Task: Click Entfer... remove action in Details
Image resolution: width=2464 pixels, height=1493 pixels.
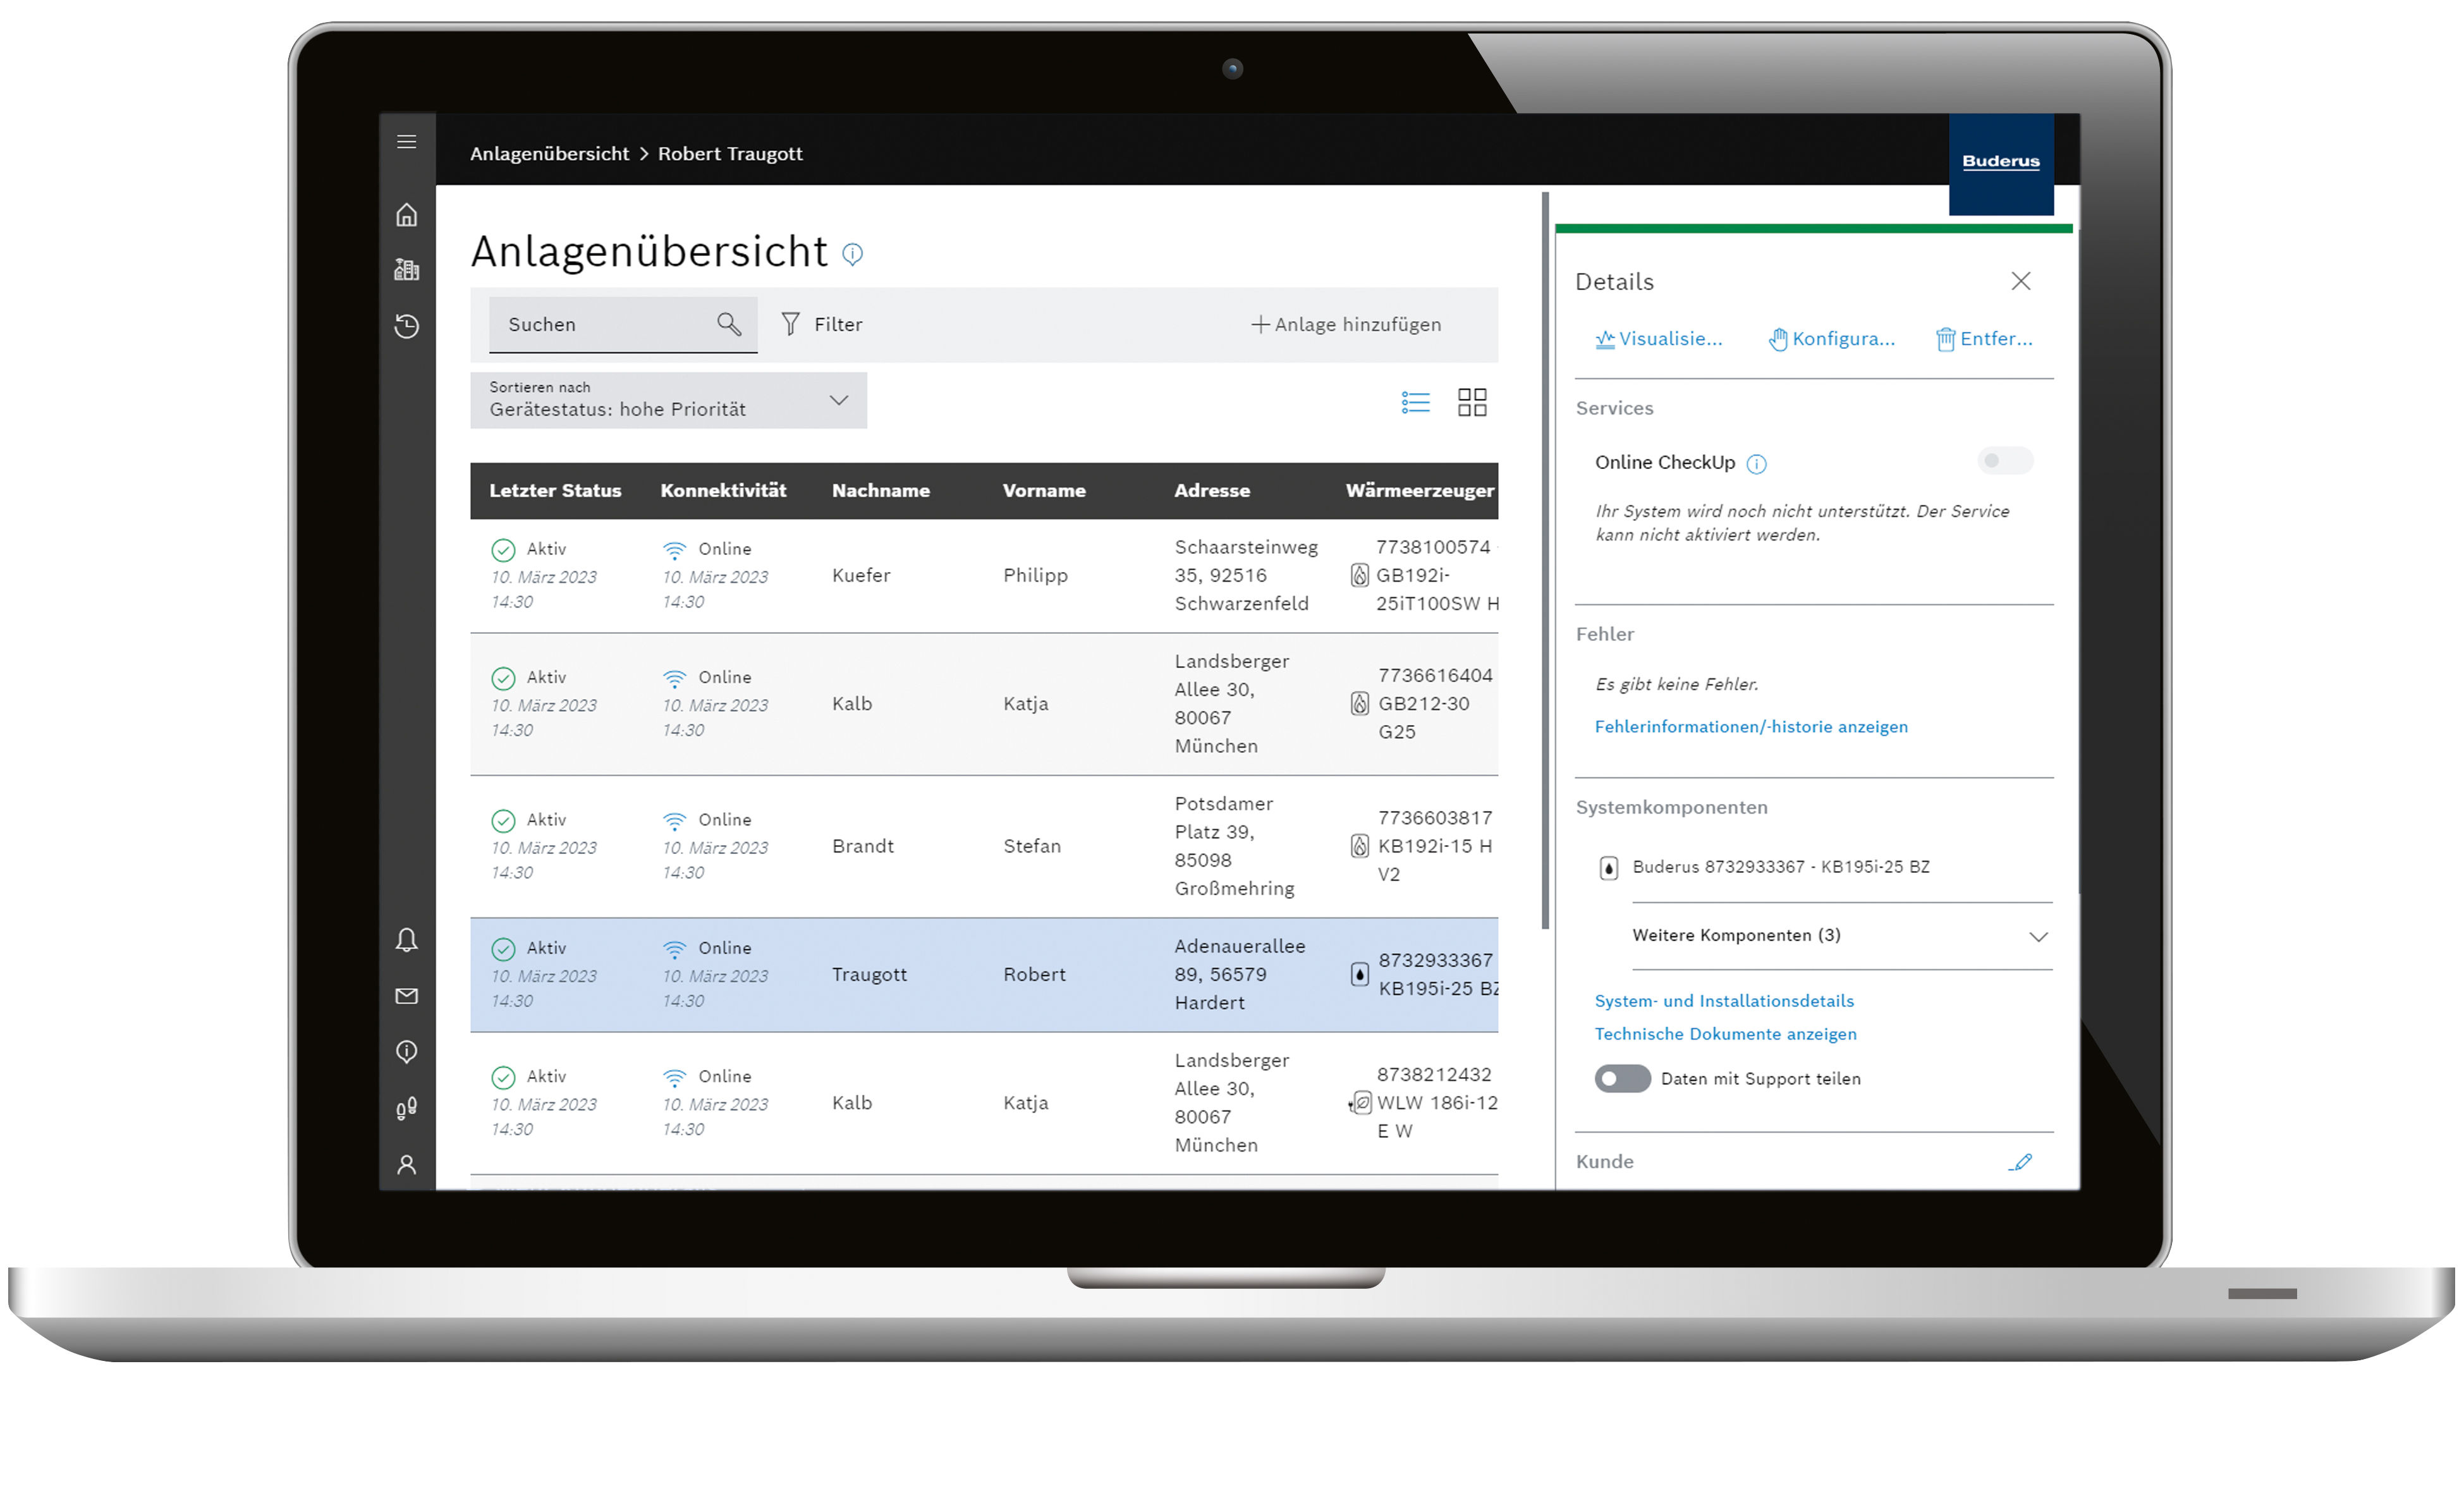Action: tap(1984, 339)
